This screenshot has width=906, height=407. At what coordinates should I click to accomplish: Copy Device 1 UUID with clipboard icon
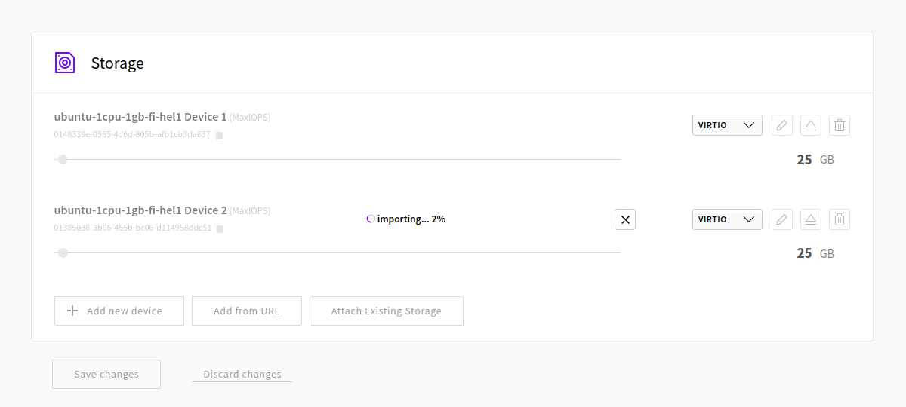219,135
